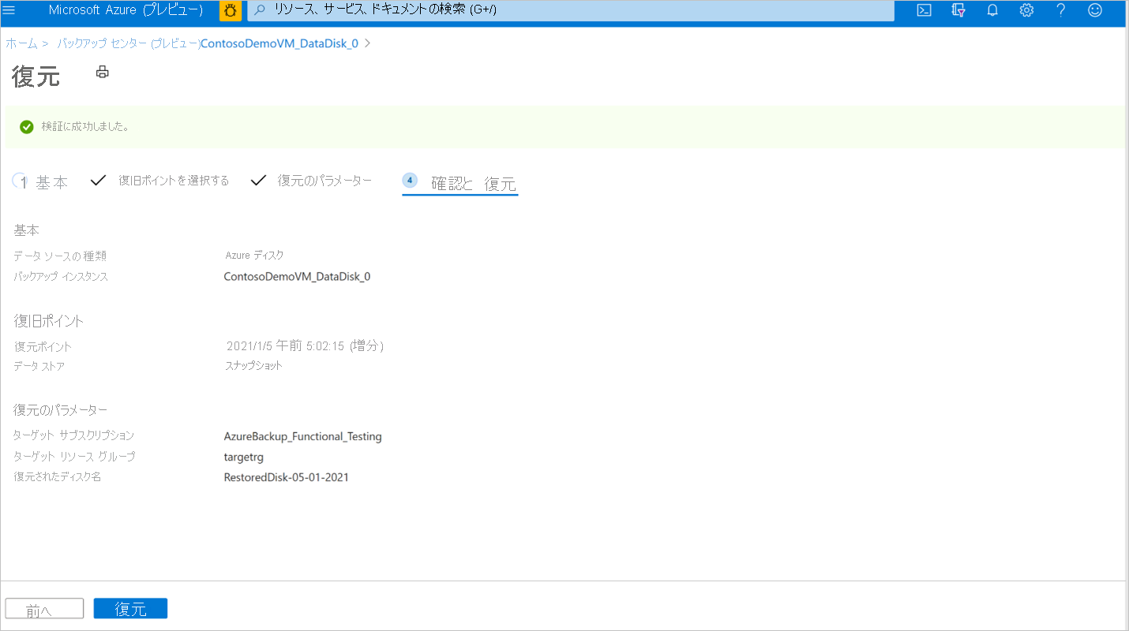The height and width of the screenshot is (631, 1129).
Task: Select RestoredDisk-05-01-2021 disk name
Action: coord(287,477)
